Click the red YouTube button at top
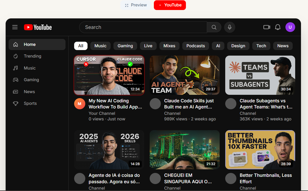Image resolution: width=308 pixels, height=191 pixels. point(170,5)
